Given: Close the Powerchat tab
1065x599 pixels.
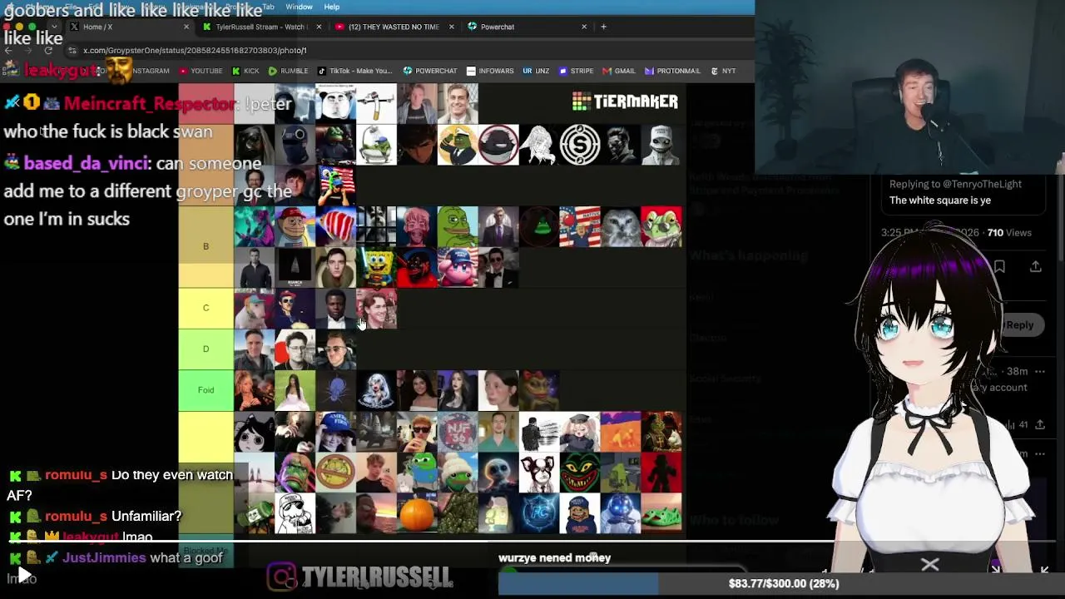Looking at the screenshot, I should [584, 27].
